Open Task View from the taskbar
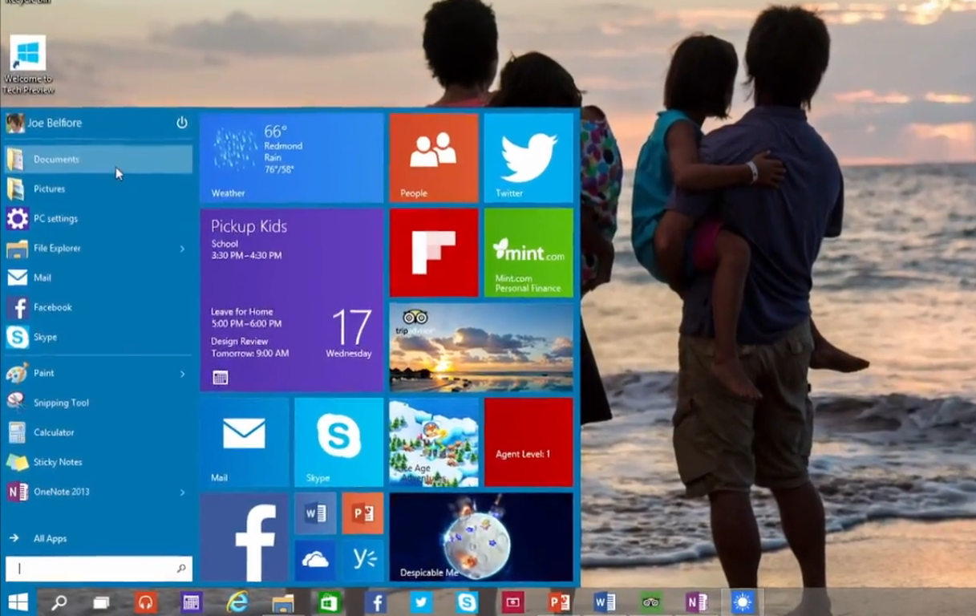 101,602
